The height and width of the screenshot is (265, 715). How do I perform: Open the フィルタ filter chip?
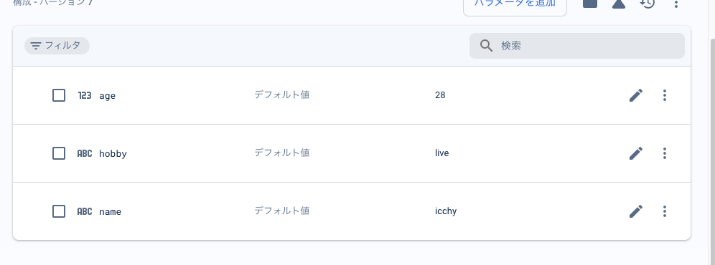57,46
